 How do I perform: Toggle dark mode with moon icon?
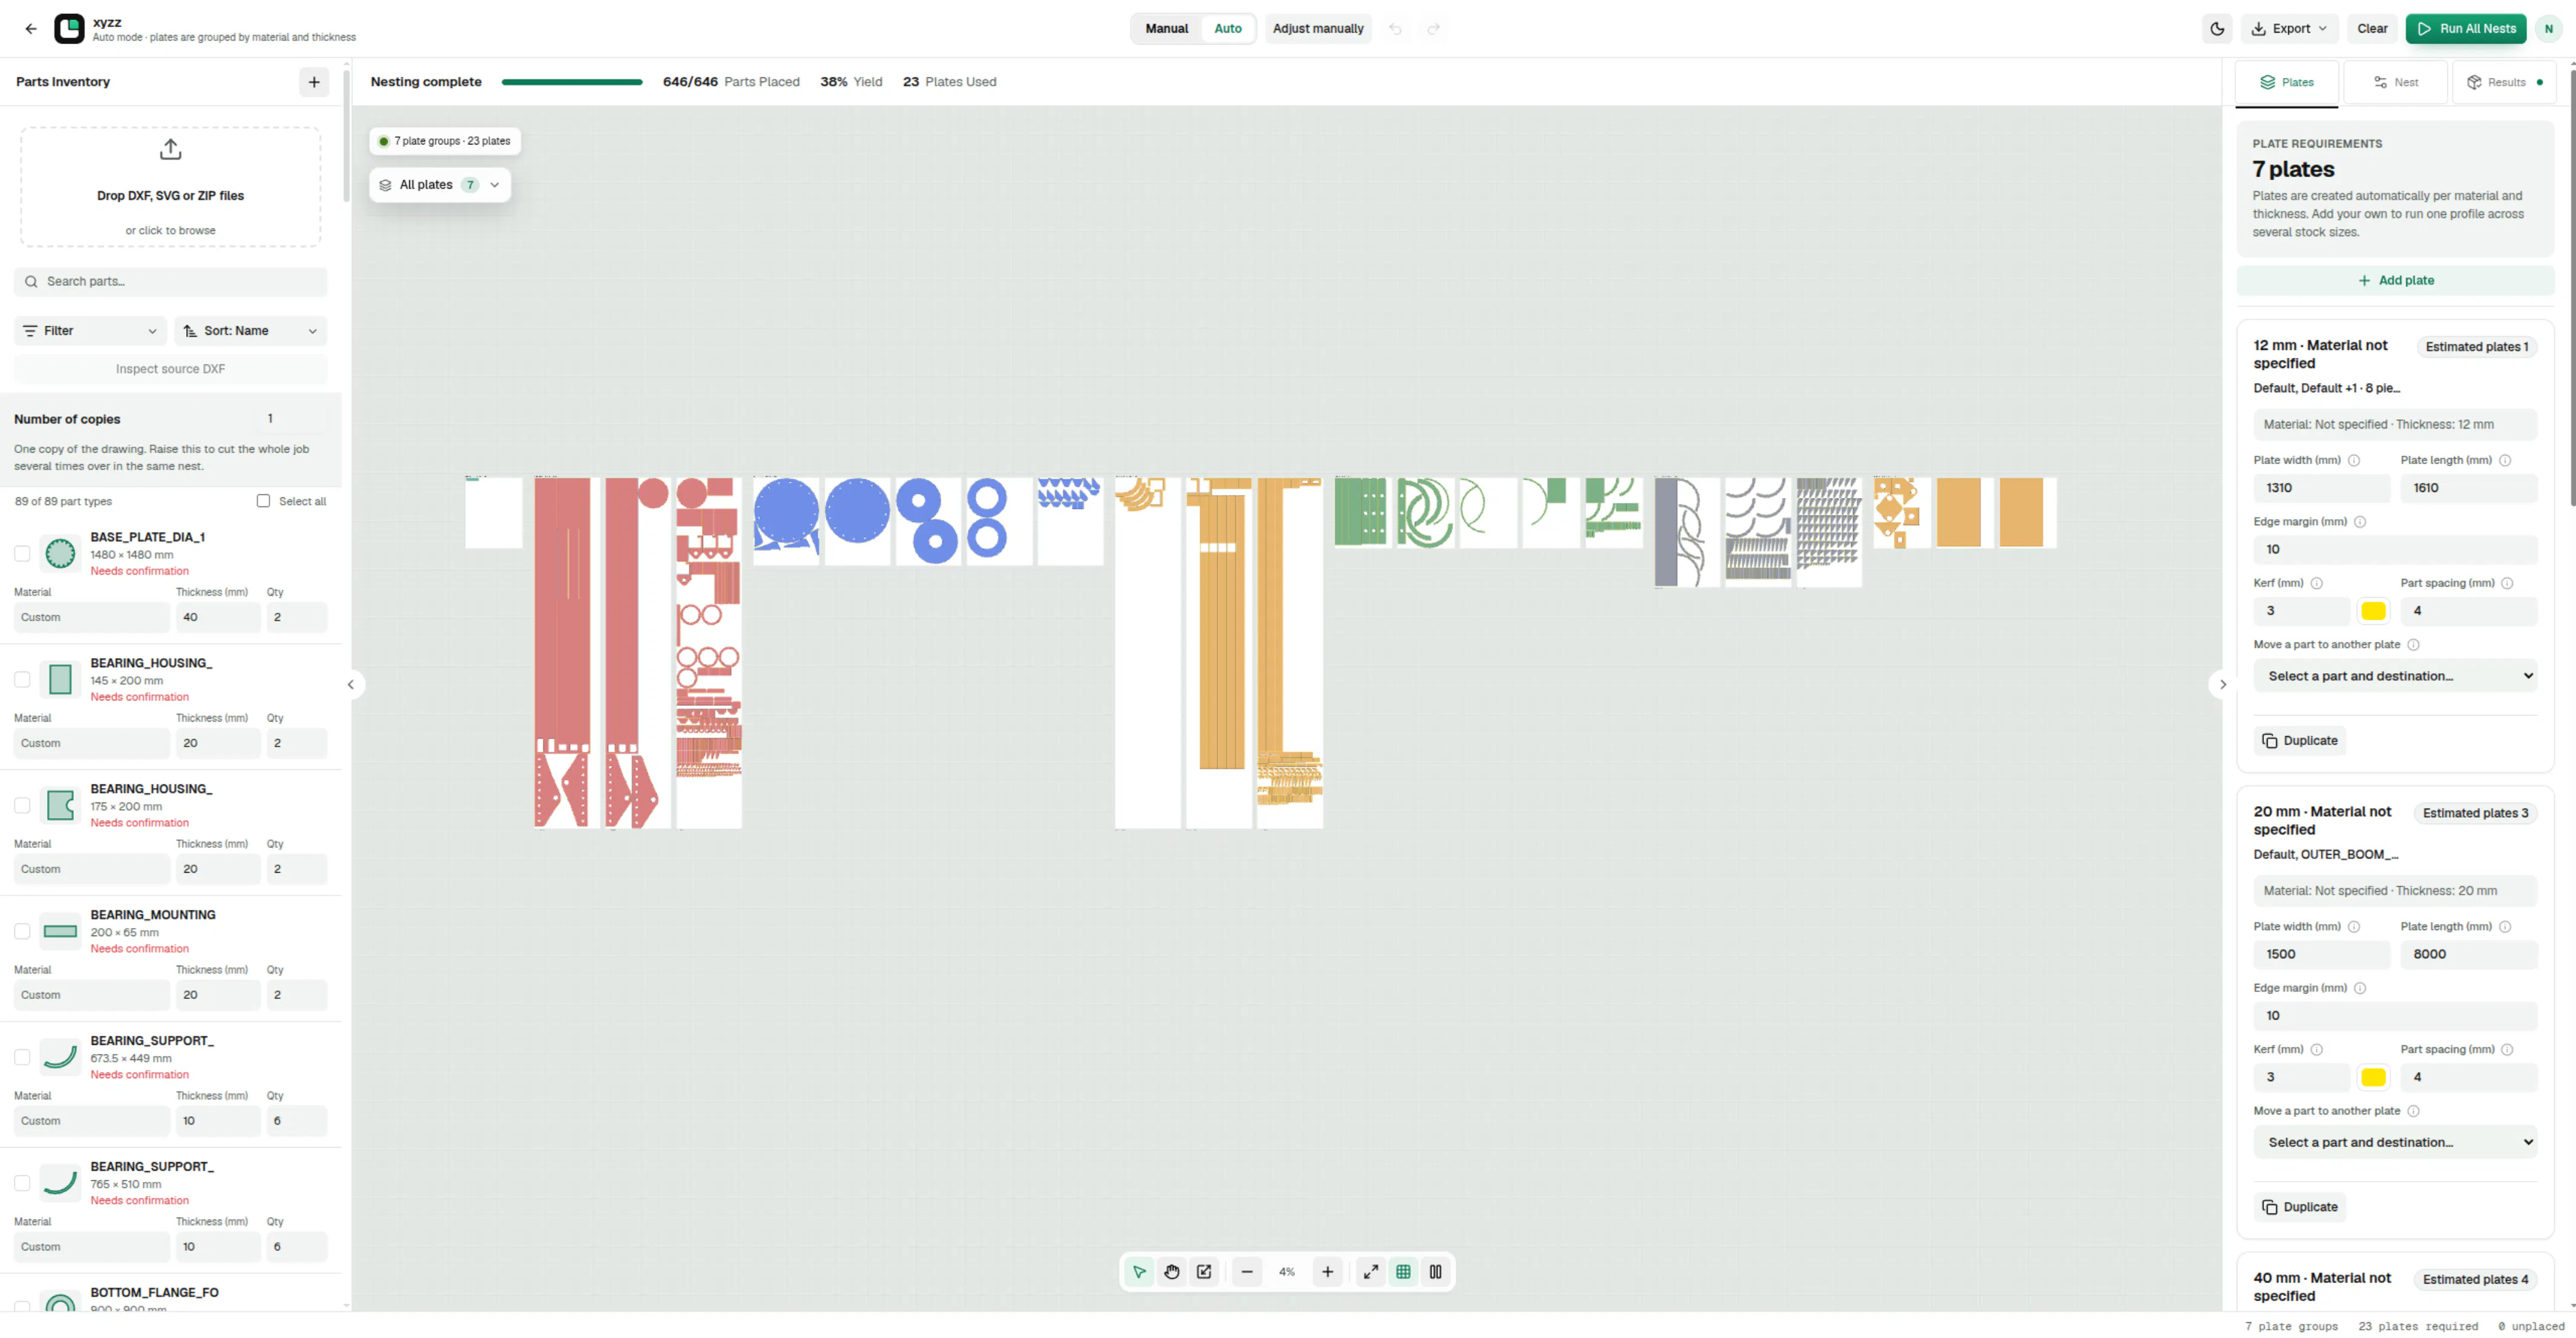[2217, 29]
